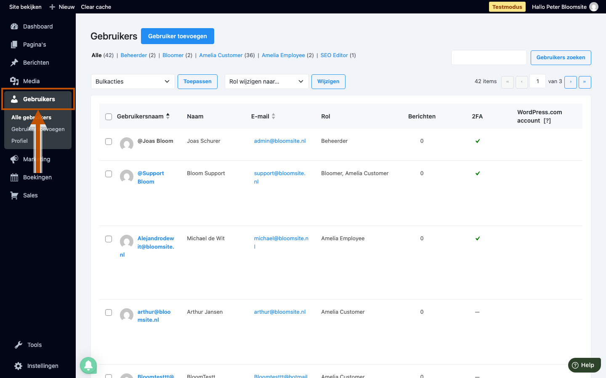606x378 pixels.
Task: Sort by E-mail using the sort arrows
Action: coord(274,116)
